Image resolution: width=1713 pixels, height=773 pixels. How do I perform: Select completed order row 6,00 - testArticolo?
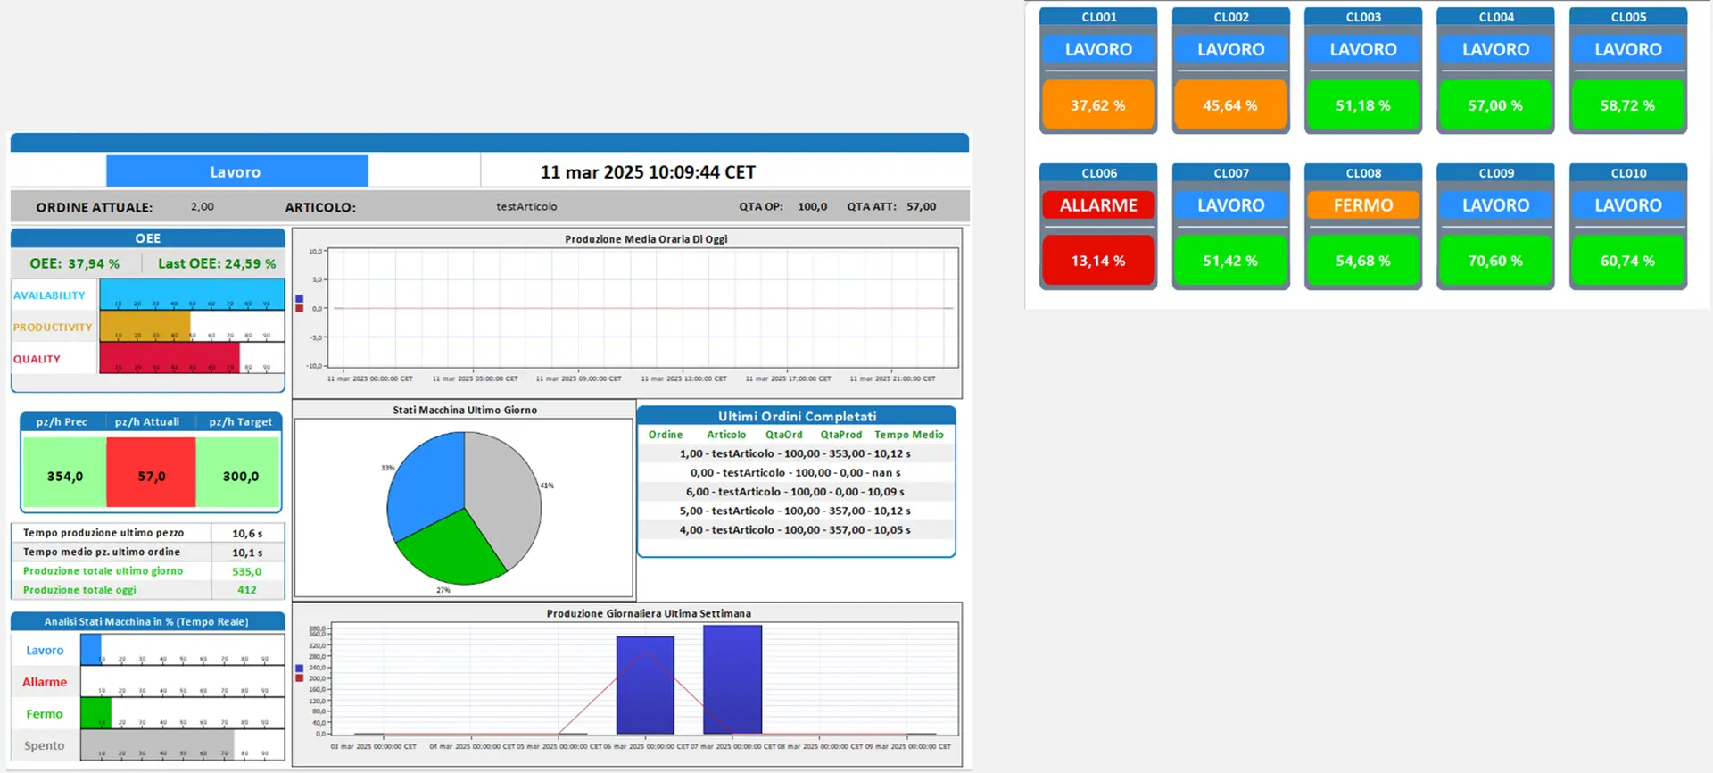click(x=796, y=492)
